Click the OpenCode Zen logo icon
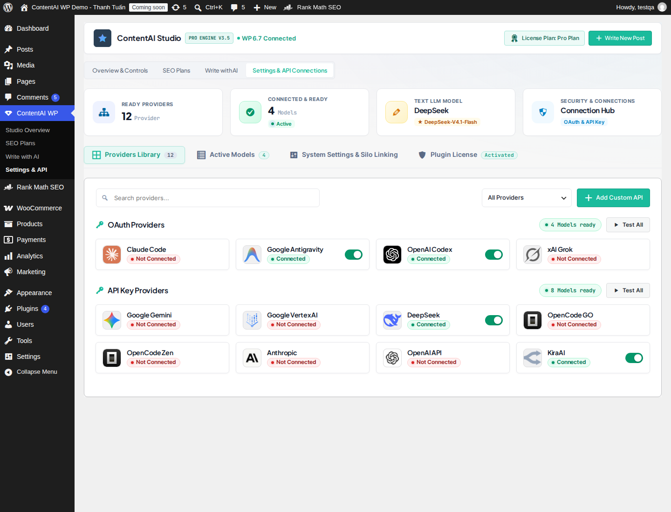The width and height of the screenshot is (671, 512). pyautogui.click(x=112, y=358)
